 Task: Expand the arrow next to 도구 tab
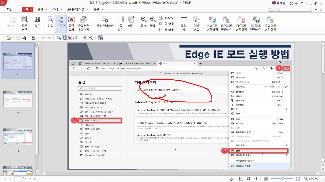click(102, 10)
